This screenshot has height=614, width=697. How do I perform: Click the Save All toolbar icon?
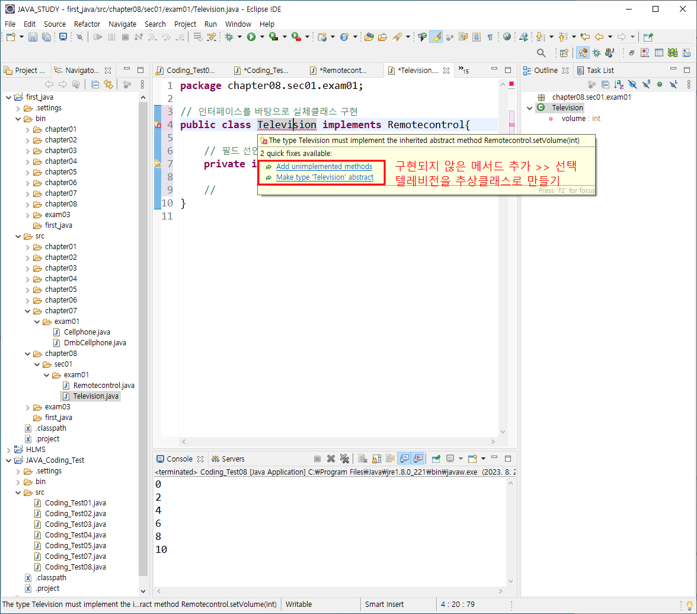(x=46, y=37)
